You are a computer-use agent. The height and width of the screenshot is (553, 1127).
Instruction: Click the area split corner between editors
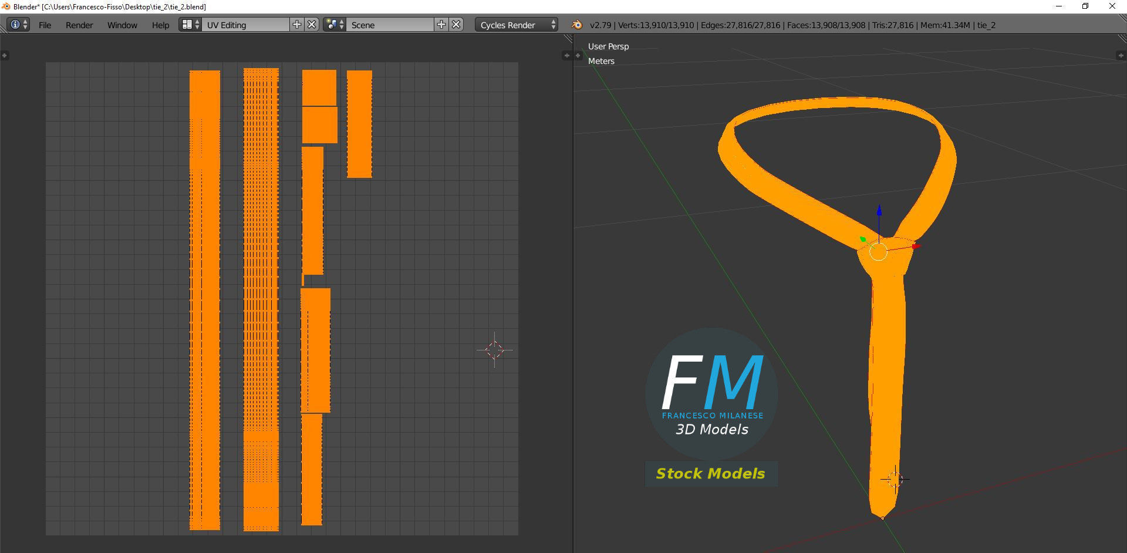click(568, 38)
